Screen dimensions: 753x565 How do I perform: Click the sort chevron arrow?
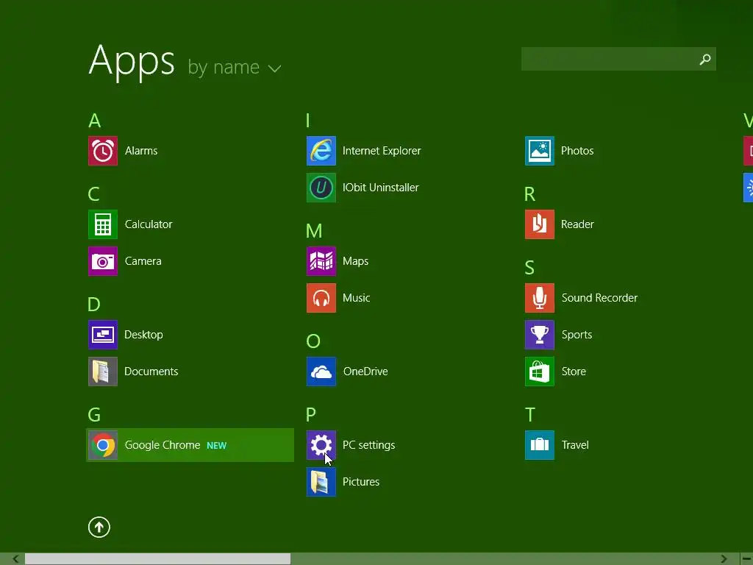click(x=275, y=68)
